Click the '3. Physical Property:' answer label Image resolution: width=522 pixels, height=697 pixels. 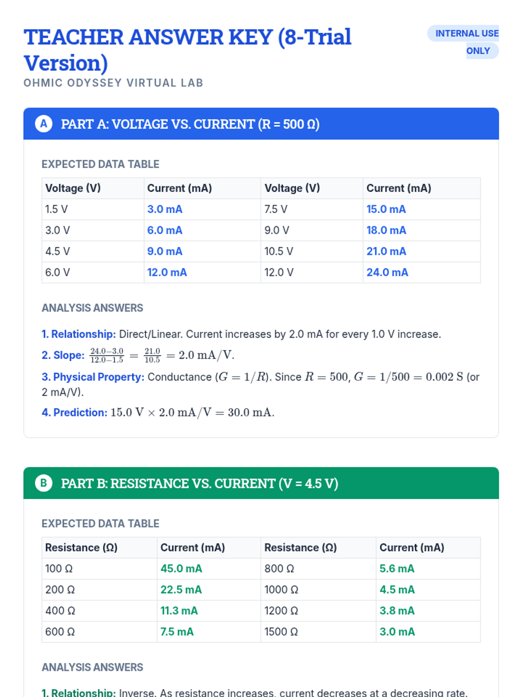click(93, 377)
